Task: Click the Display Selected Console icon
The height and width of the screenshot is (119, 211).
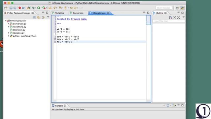Action: click(168, 105)
